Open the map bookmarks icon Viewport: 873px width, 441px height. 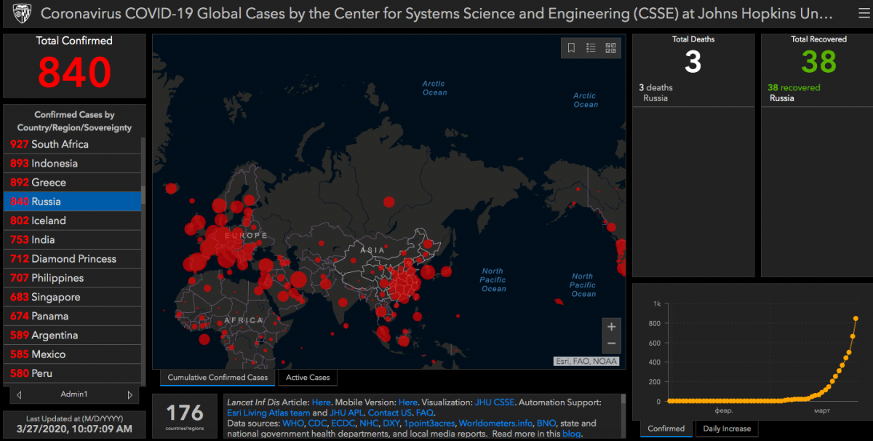coord(572,48)
